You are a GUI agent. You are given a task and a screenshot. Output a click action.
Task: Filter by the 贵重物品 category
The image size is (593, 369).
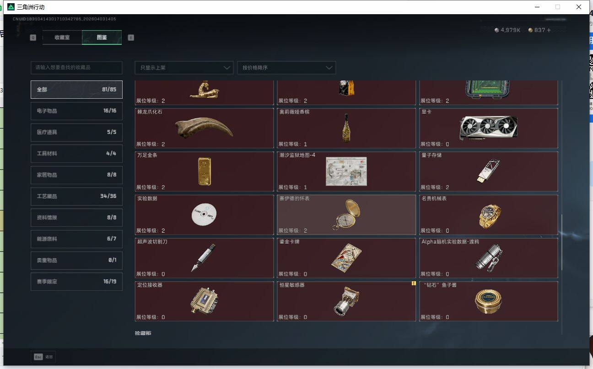pyautogui.click(x=76, y=260)
